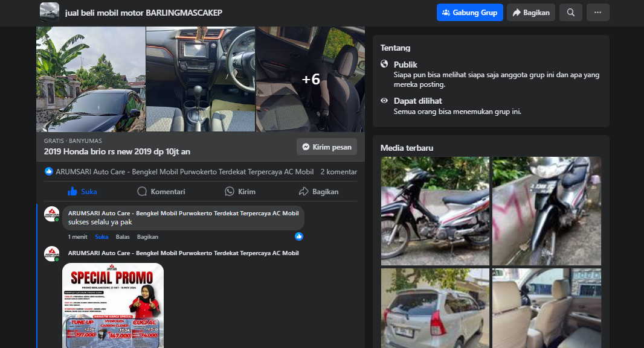View the dashboard interior photo
Screen dimensions: 644x348
click(201, 79)
